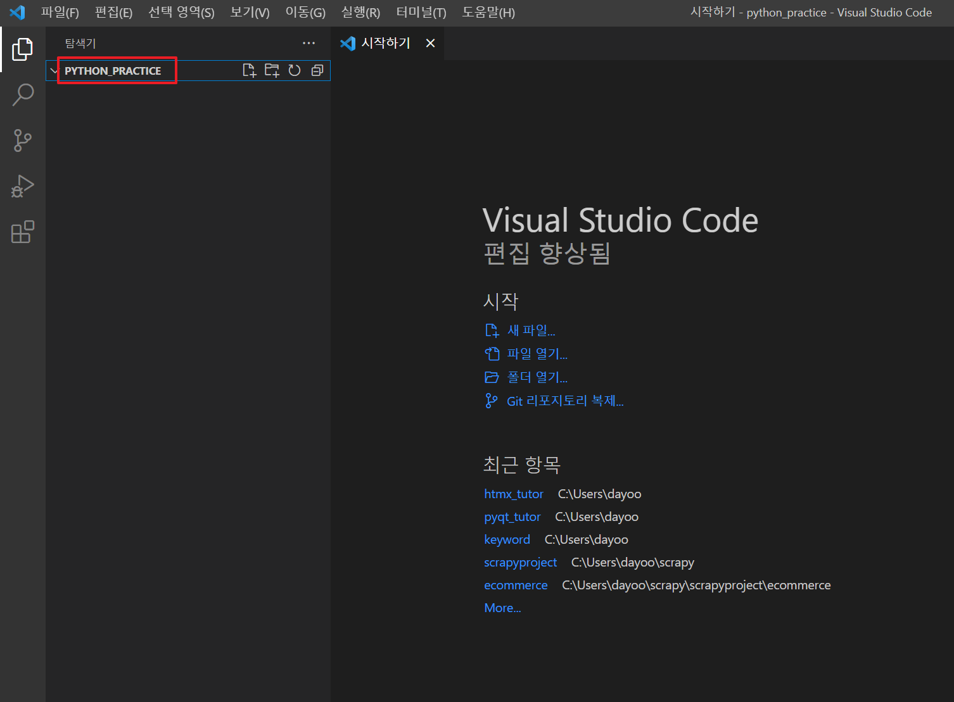
Task: Click the 파일 열기... link
Action: tap(537, 353)
